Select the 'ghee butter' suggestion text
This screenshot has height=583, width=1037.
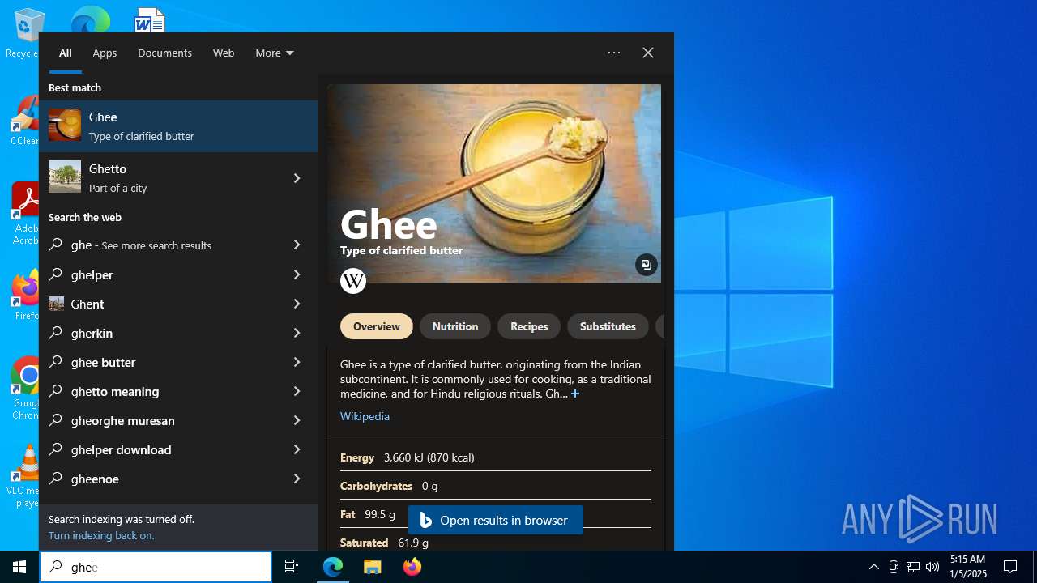(103, 362)
